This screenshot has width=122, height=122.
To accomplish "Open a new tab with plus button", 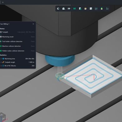I will [3, 2].
